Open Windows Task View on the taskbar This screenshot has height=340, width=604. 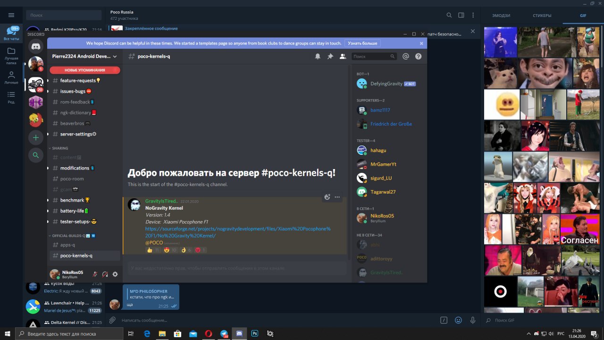click(131, 333)
